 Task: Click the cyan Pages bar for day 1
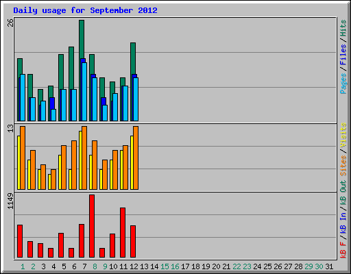pos(23,97)
